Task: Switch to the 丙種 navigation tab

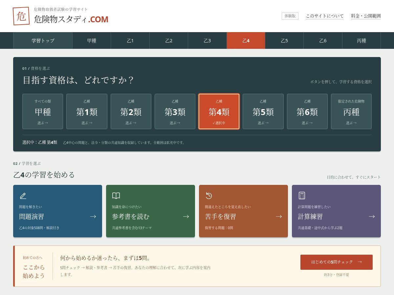Action: pos(361,41)
